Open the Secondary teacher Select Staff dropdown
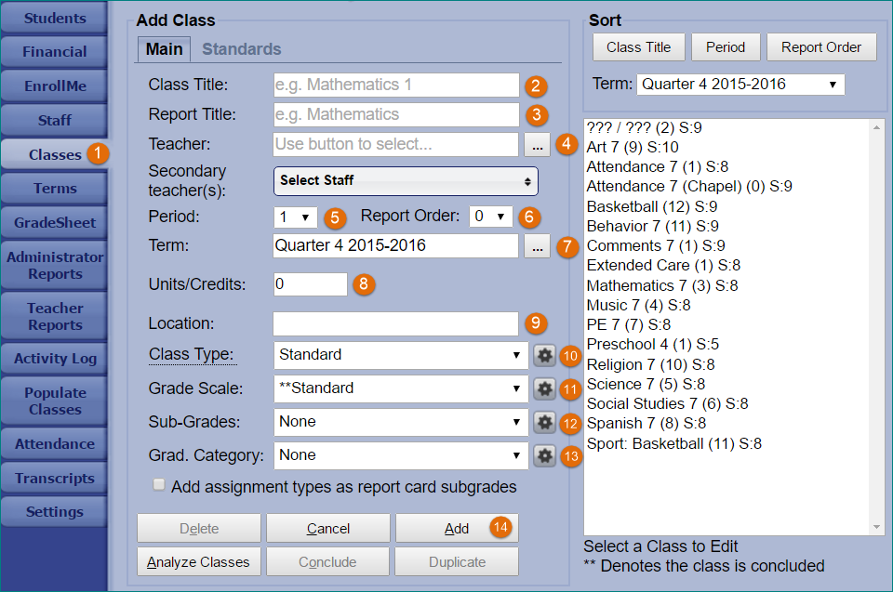This screenshot has height=592, width=893. tap(406, 180)
